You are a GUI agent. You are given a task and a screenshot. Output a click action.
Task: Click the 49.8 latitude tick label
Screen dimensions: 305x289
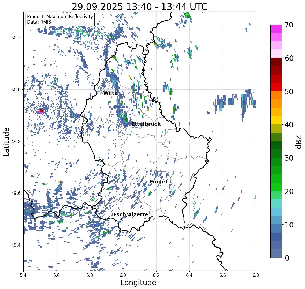click(x=16, y=141)
